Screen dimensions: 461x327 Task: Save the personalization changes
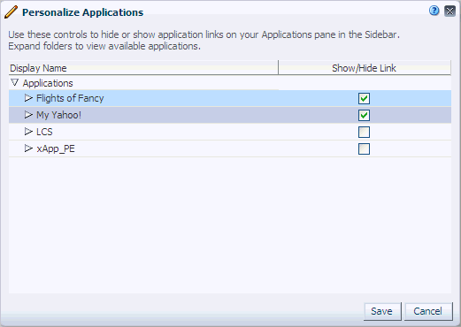pyautogui.click(x=382, y=311)
